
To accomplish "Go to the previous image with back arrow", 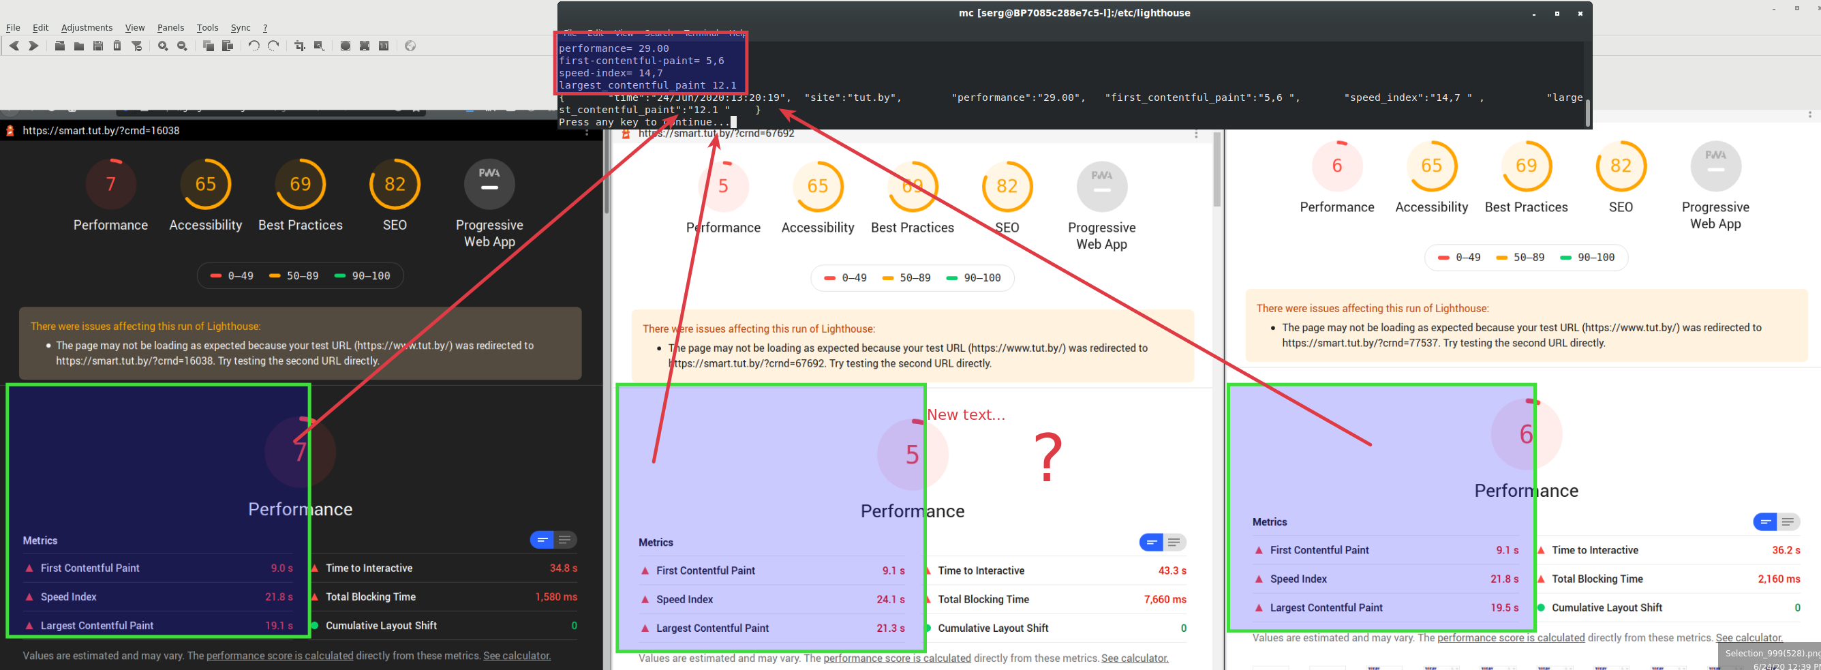I will (14, 46).
